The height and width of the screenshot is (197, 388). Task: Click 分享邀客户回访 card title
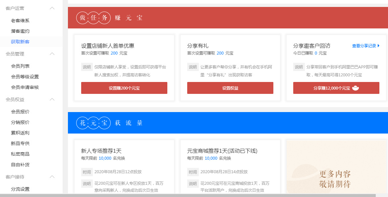pyautogui.click(x=311, y=46)
